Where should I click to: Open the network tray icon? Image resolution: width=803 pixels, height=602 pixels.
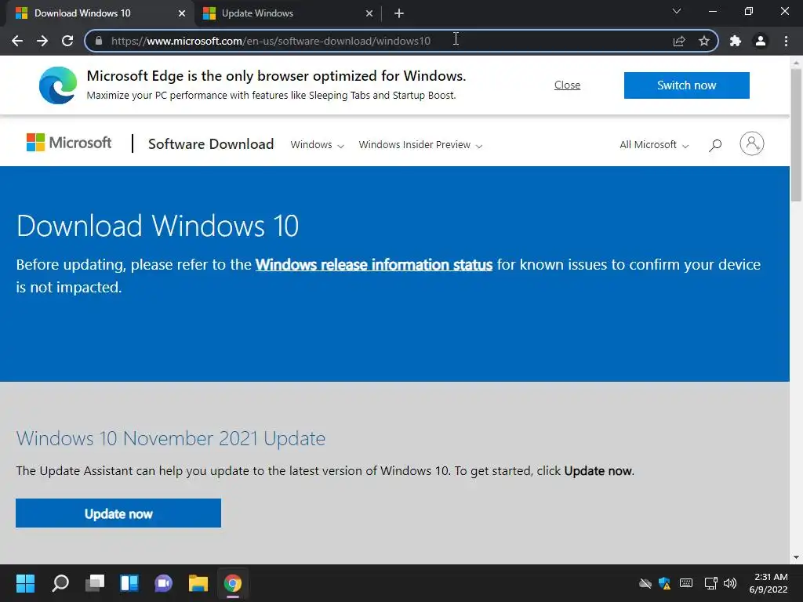[x=710, y=583]
